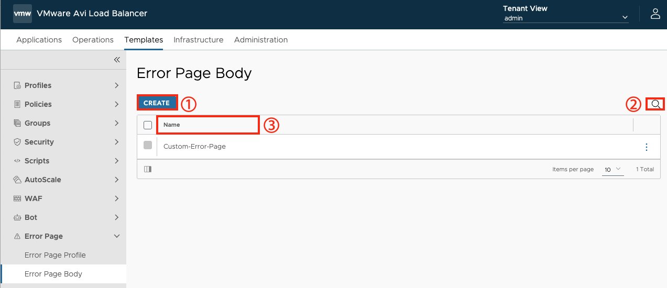Expand the Policies section chevron
667x288 pixels.
tap(117, 104)
